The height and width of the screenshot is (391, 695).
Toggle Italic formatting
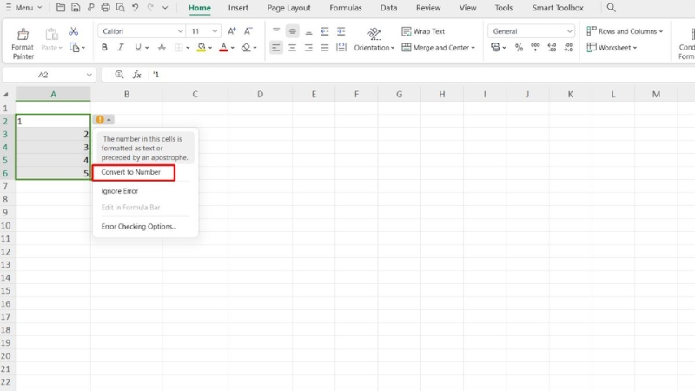(121, 48)
